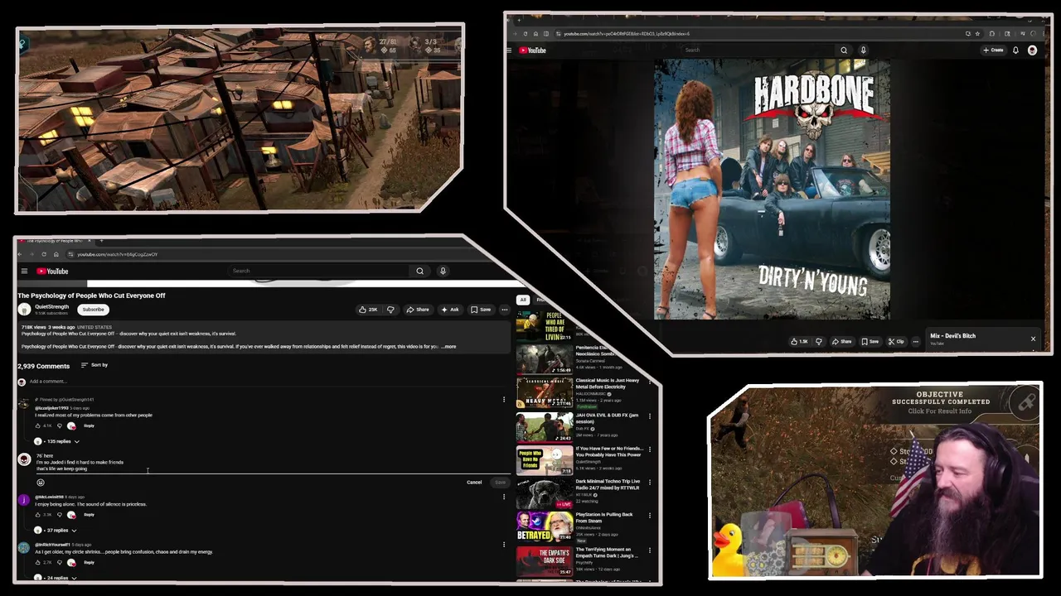Open options for the 'circle shrinks' comment
Viewport: 1061px width, 596px height.
click(x=503, y=545)
